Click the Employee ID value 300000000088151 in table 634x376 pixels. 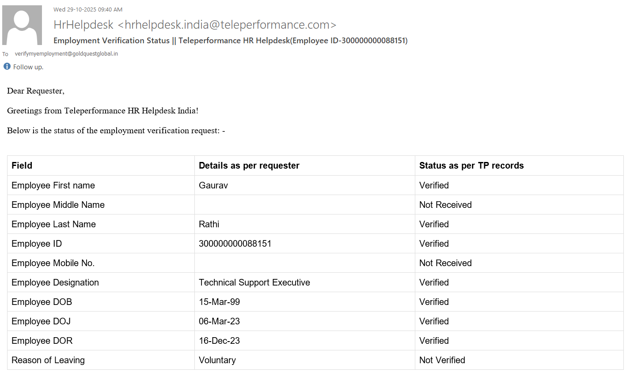pos(235,244)
